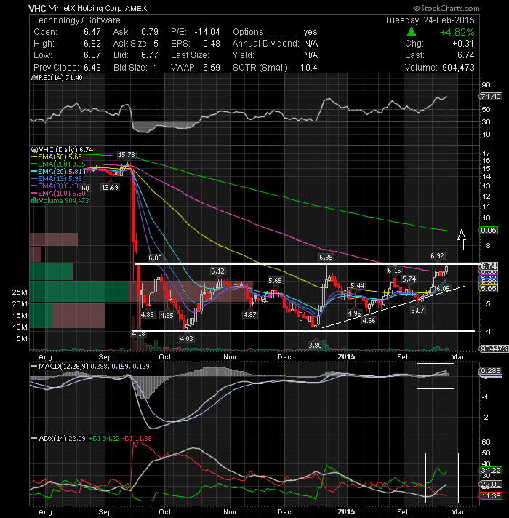This screenshot has height=518, width=509.
Task: Click the 6.80 price annotation
Action: click(x=155, y=258)
